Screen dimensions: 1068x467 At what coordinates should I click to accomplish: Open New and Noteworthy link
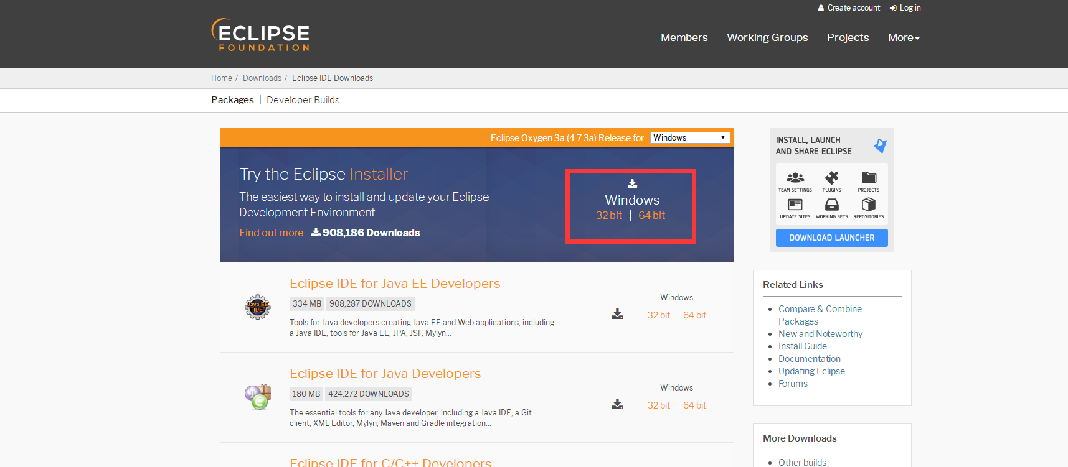tap(820, 334)
